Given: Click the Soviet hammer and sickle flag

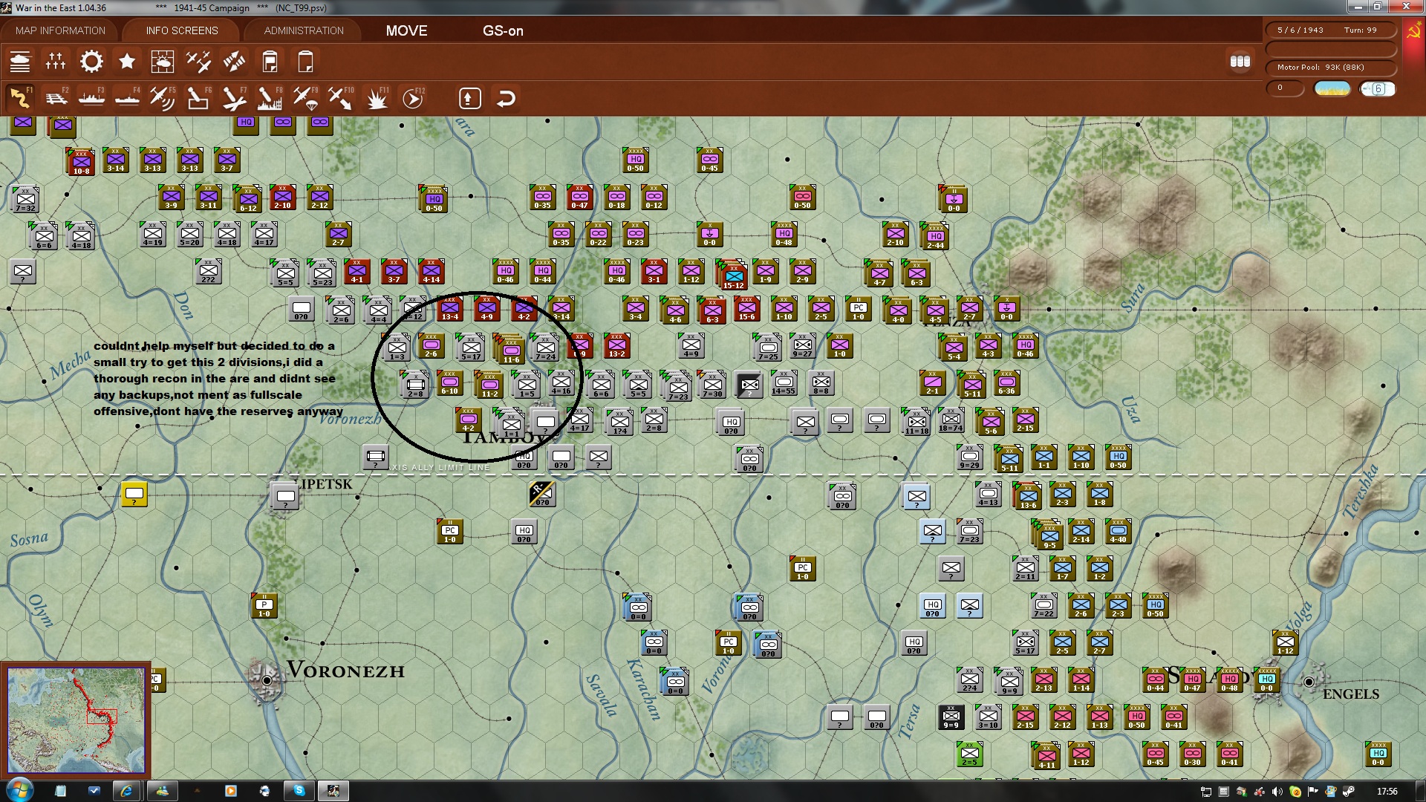Looking at the screenshot, I should tap(1413, 31).
